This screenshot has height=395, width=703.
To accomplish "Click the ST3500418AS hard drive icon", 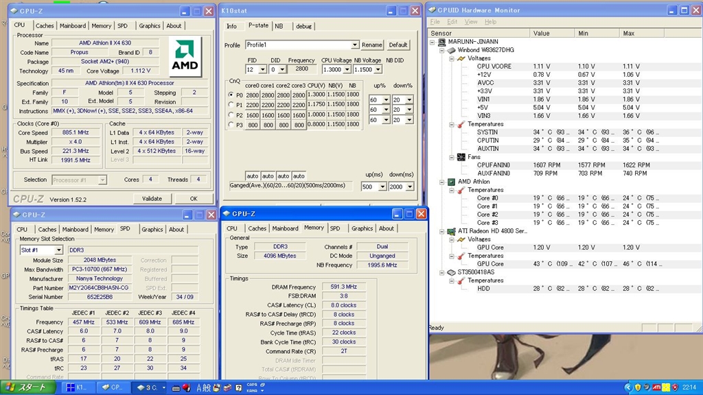I will point(451,272).
